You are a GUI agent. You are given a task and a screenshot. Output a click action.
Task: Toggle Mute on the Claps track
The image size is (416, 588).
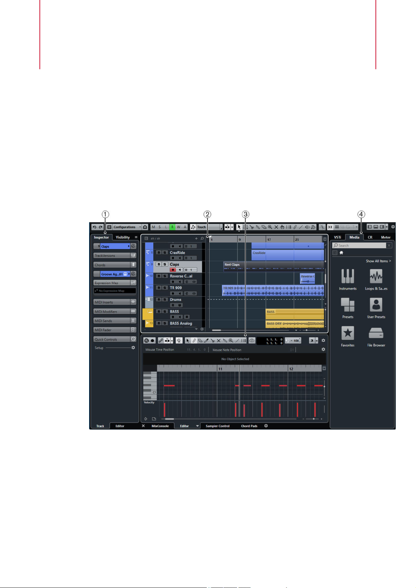click(159, 265)
